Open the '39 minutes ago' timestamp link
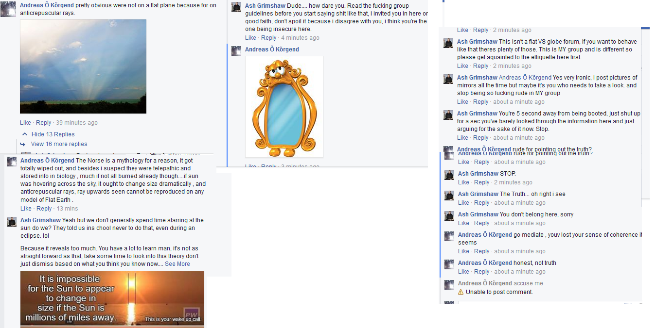Screen dimensions: 656x328 pyautogui.click(x=77, y=123)
